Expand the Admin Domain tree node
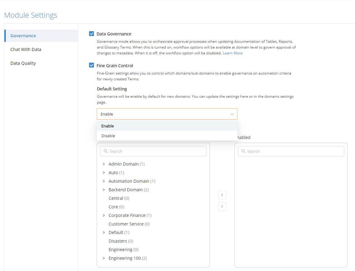Viewport: 355px width, 271px height. click(x=104, y=164)
